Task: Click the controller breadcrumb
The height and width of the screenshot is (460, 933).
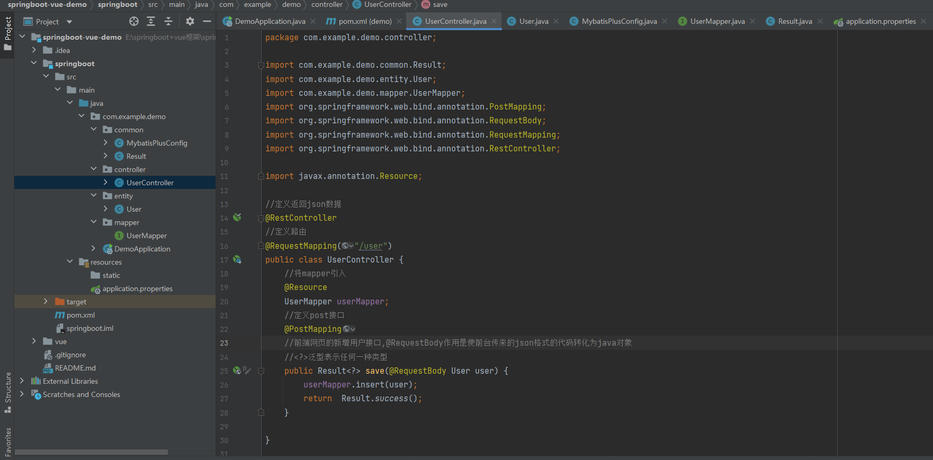Action: point(327,5)
